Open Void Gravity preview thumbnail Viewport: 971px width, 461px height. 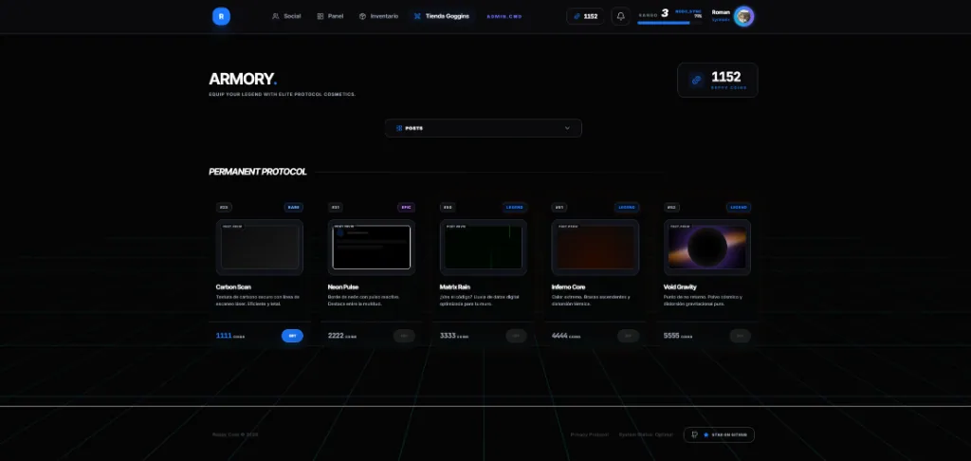(x=707, y=247)
